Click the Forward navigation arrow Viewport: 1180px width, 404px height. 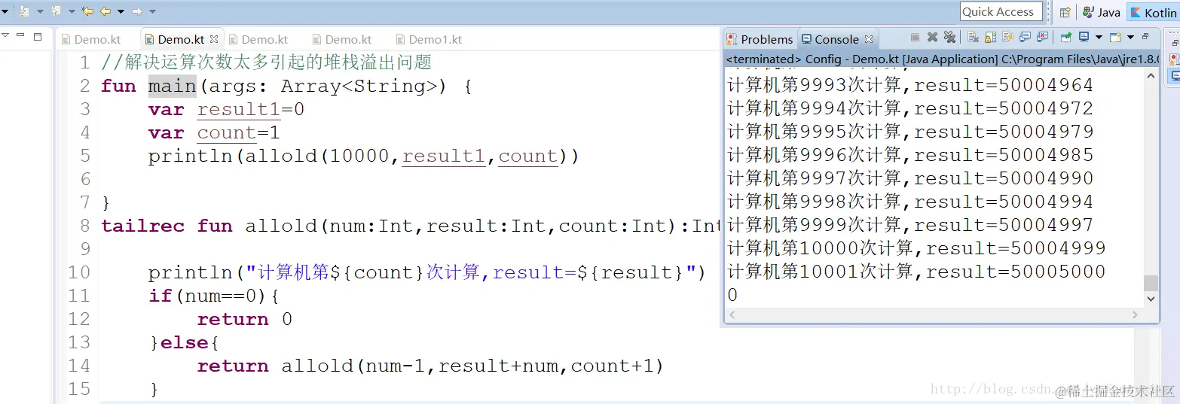point(137,11)
